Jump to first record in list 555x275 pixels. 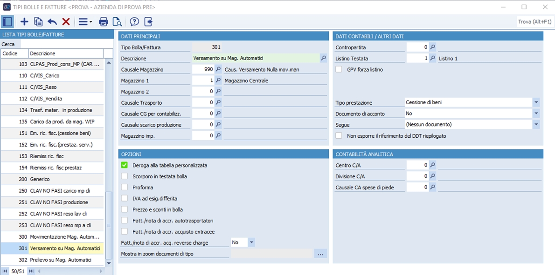[x=5, y=271]
